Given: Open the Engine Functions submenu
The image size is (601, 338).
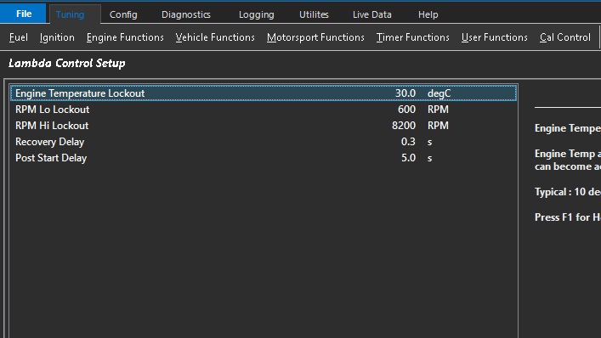Looking at the screenshot, I should point(125,37).
